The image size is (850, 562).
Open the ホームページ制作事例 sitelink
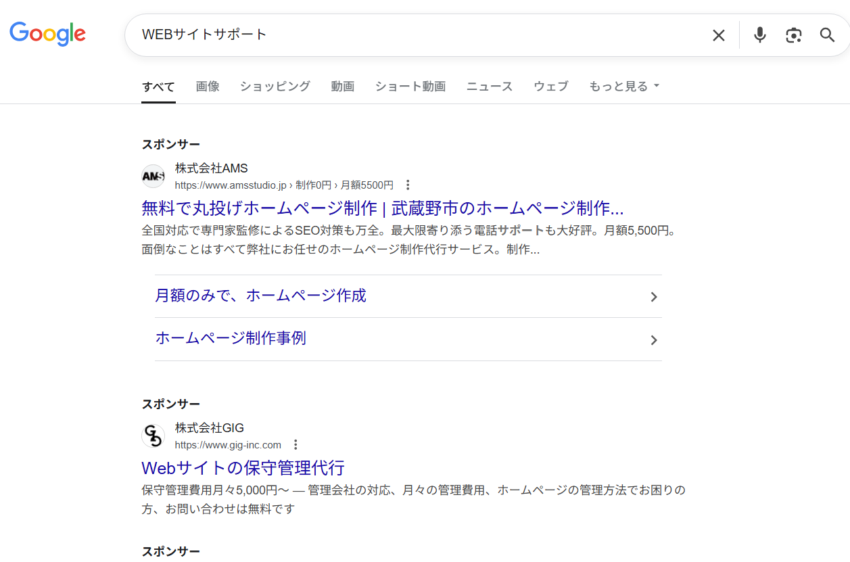point(231,338)
